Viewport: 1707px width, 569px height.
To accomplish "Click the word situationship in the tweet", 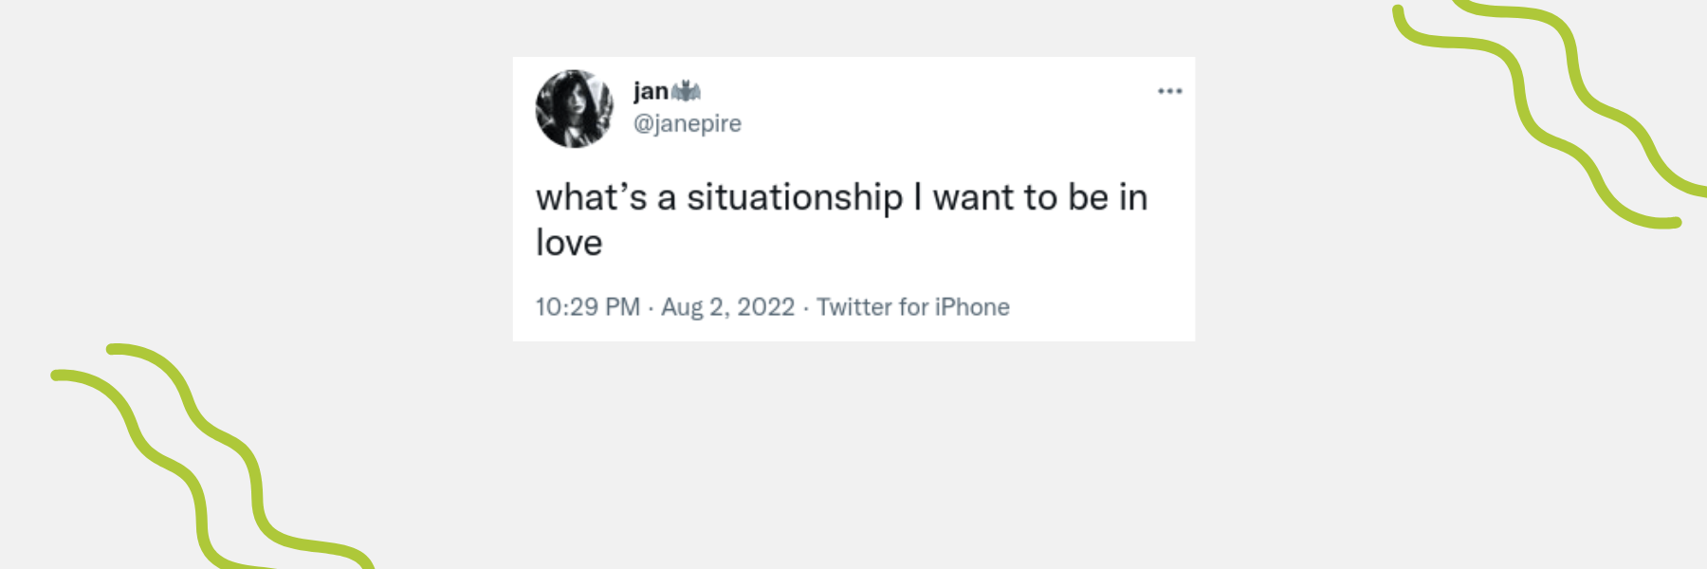I will (795, 197).
